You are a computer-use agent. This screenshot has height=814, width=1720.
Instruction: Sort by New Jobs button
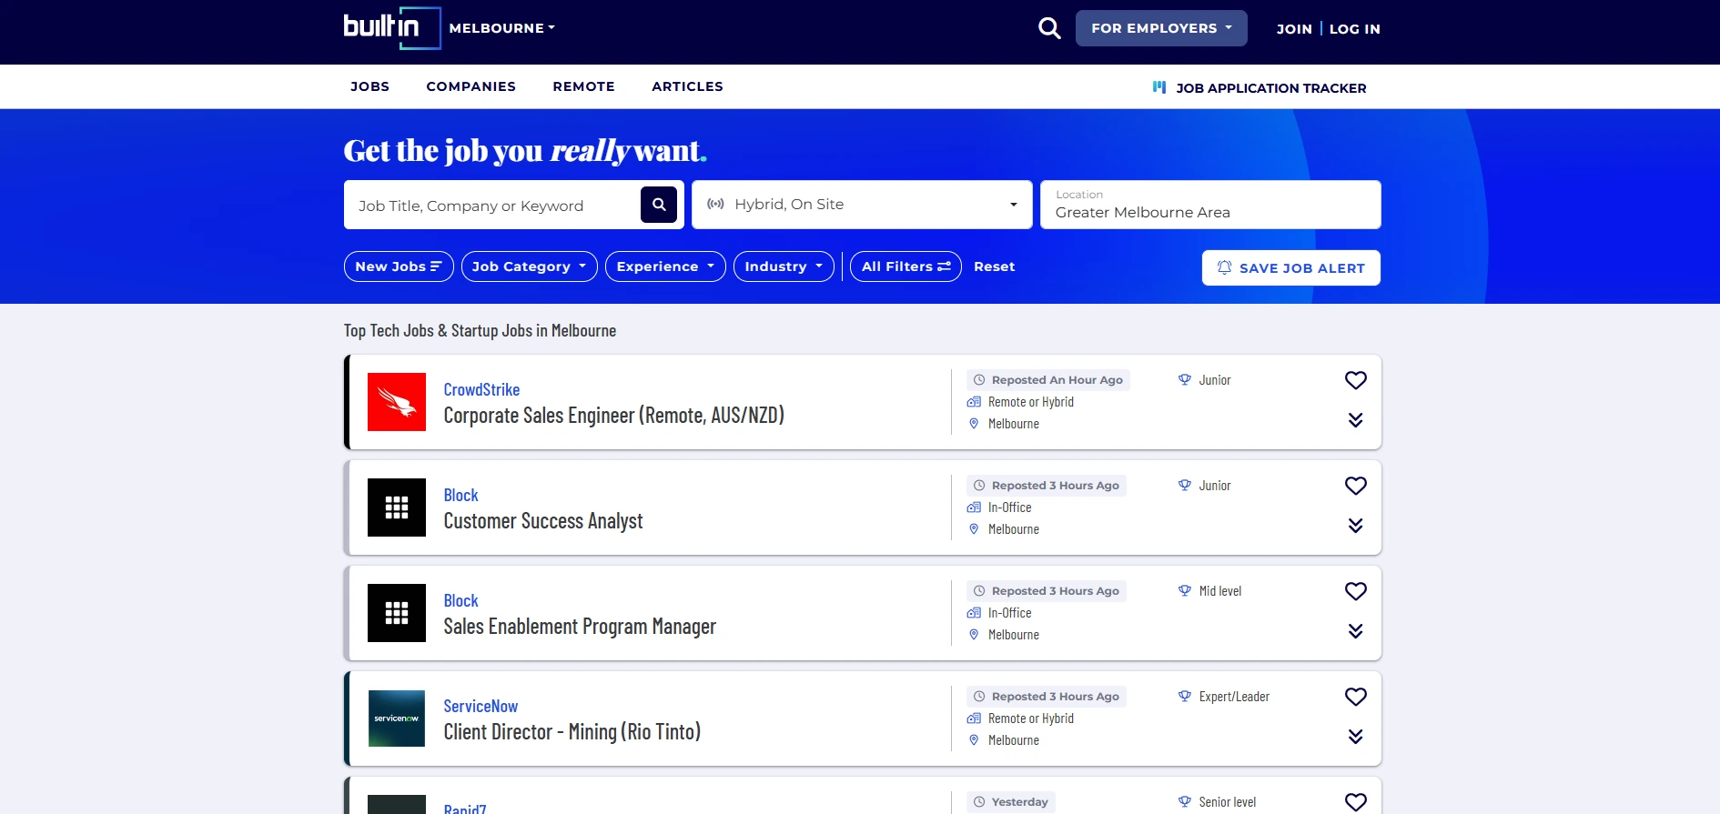(x=399, y=266)
